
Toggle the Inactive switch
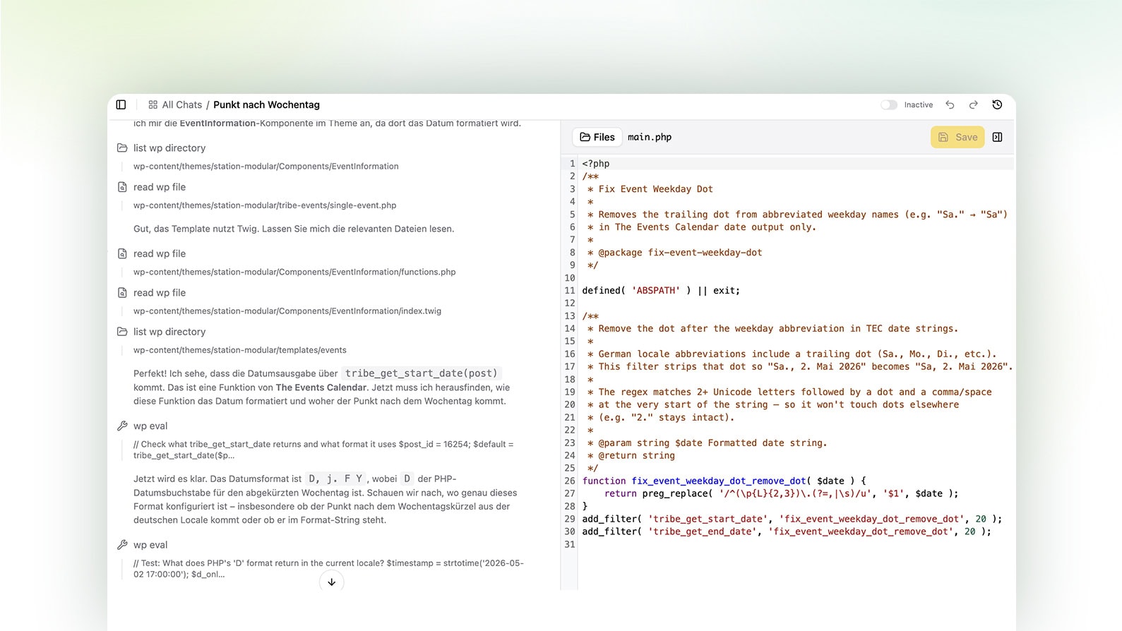coord(888,104)
